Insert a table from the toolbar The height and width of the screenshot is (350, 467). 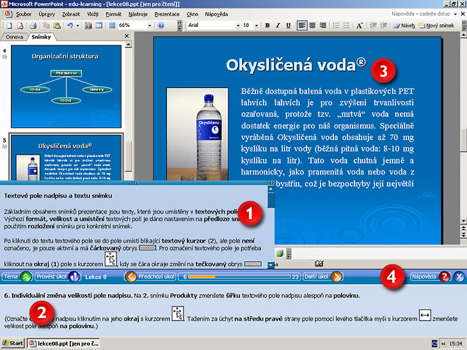(x=99, y=26)
